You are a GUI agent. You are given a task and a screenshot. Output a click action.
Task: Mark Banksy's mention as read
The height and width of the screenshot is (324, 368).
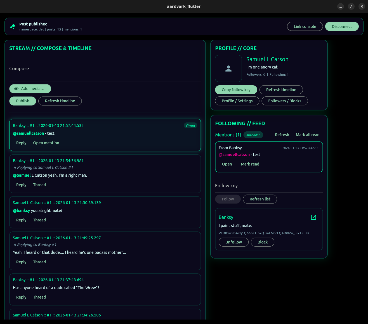pyautogui.click(x=250, y=164)
